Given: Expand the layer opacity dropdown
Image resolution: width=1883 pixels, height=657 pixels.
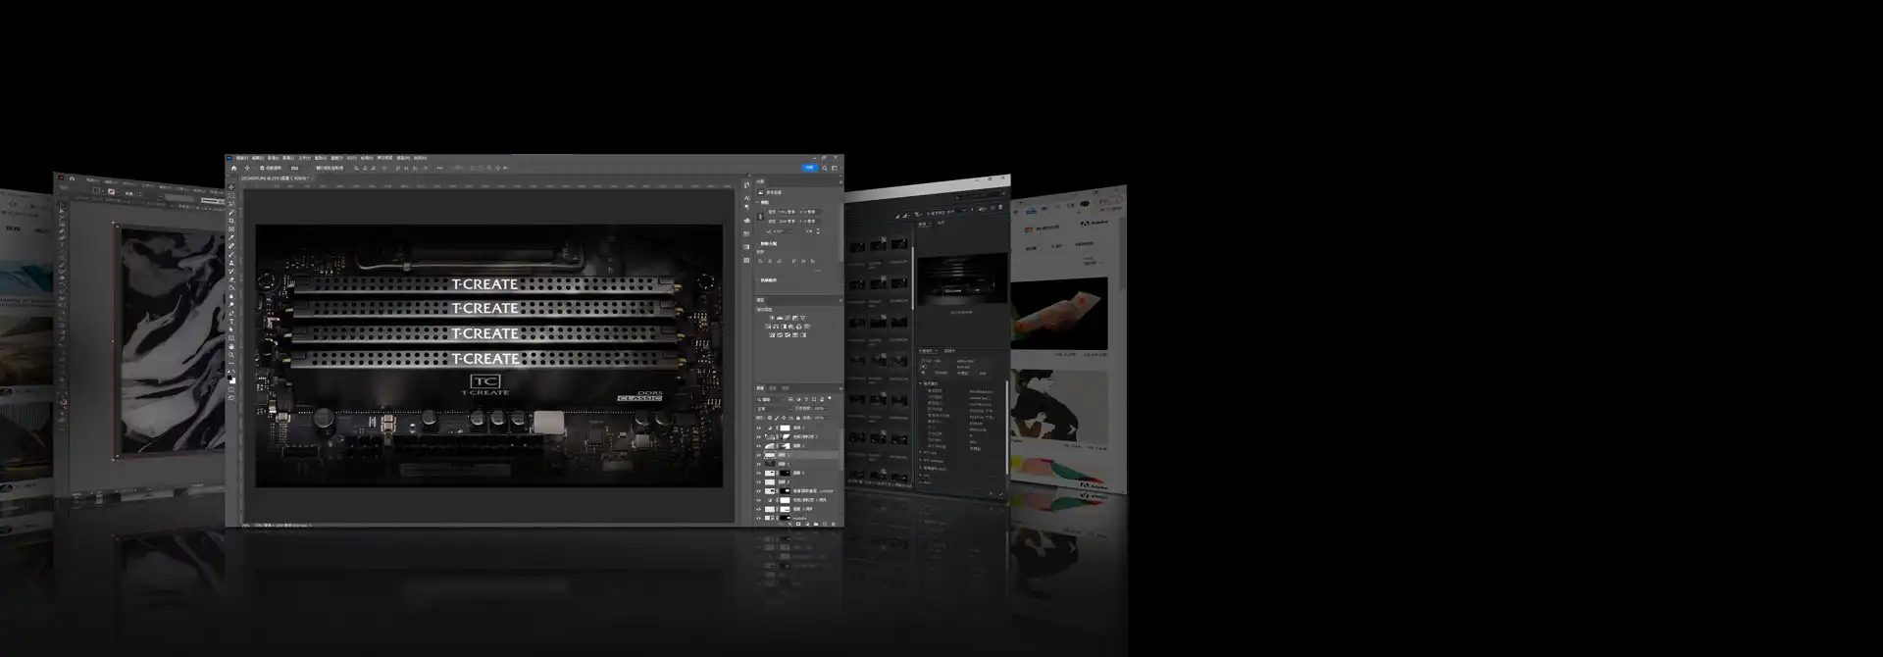Looking at the screenshot, I should click(819, 409).
